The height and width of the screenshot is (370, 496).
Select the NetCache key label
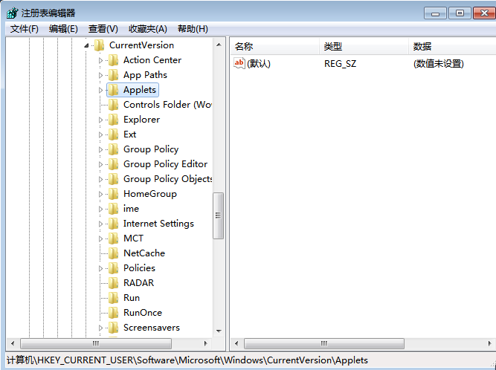[144, 253]
